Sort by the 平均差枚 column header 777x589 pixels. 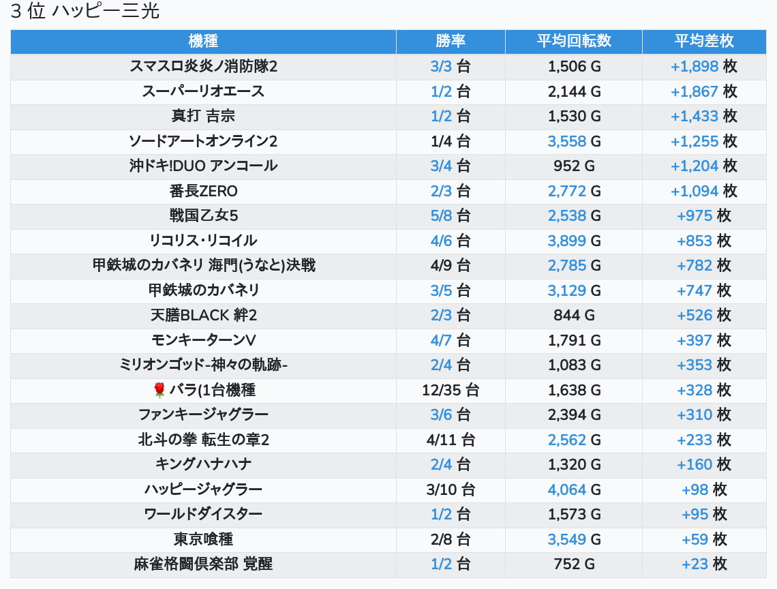click(x=704, y=41)
